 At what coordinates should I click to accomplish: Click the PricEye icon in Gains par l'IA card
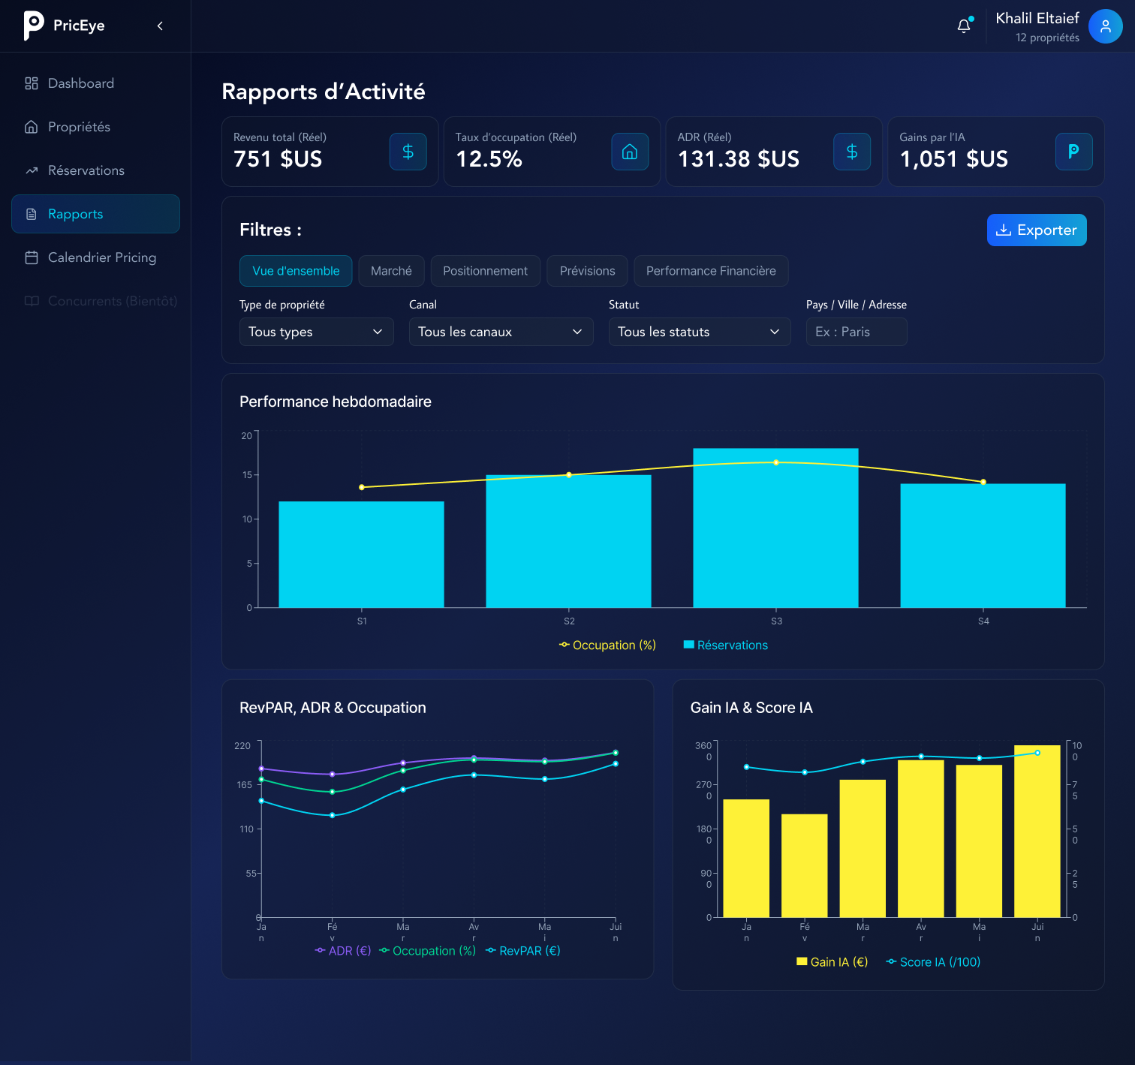tap(1073, 152)
